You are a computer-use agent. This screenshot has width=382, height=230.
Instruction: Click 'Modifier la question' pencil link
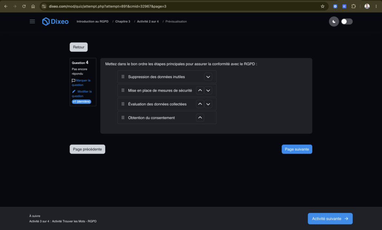click(x=82, y=93)
